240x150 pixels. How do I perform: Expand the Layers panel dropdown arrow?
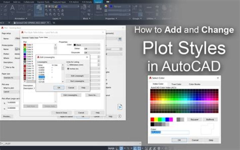tap(60, 19)
